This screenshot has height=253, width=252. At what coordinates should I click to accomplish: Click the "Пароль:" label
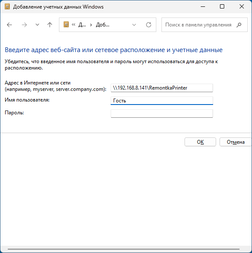(x=14, y=113)
